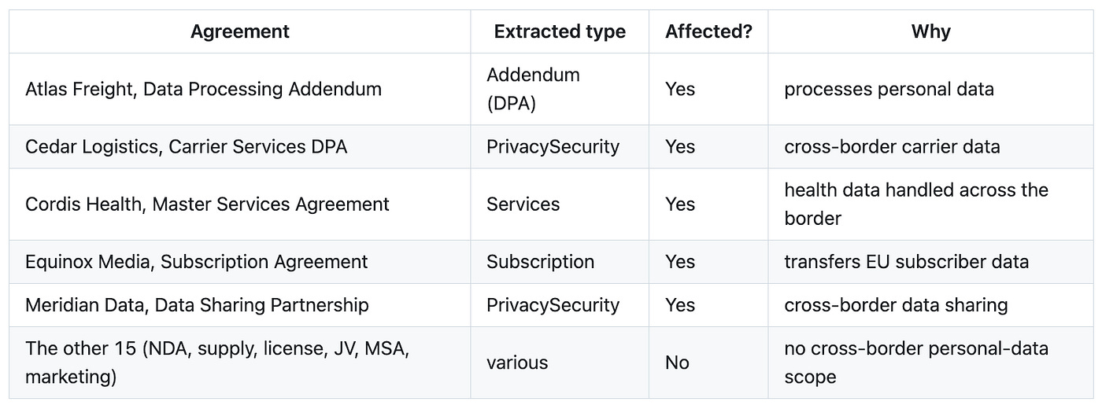
Task: Select the Cordis Health, Master Services Agreement cell
Action: pos(240,204)
